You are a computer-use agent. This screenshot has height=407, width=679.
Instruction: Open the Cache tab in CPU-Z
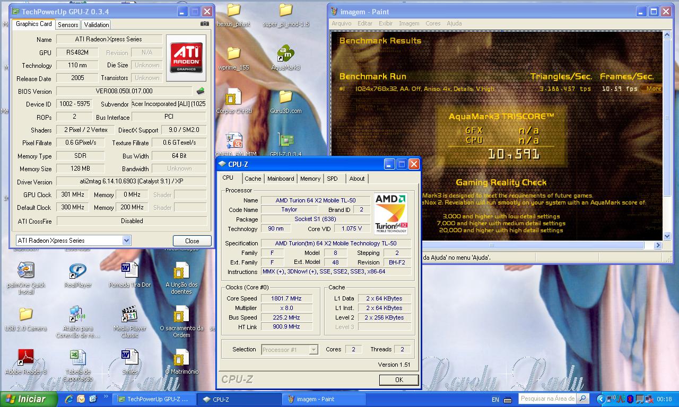tap(253, 179)
